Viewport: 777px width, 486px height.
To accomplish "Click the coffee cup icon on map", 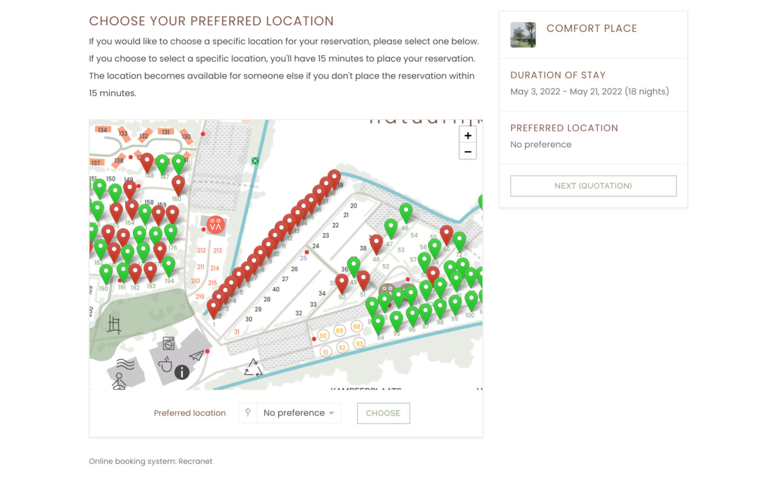I will click(165, 365).
